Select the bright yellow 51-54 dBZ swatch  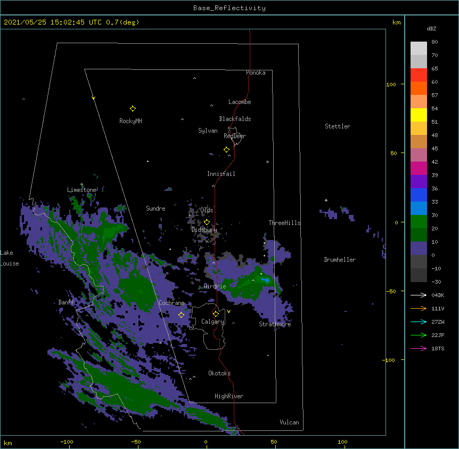pyautogui.click(x=419, y=115)
